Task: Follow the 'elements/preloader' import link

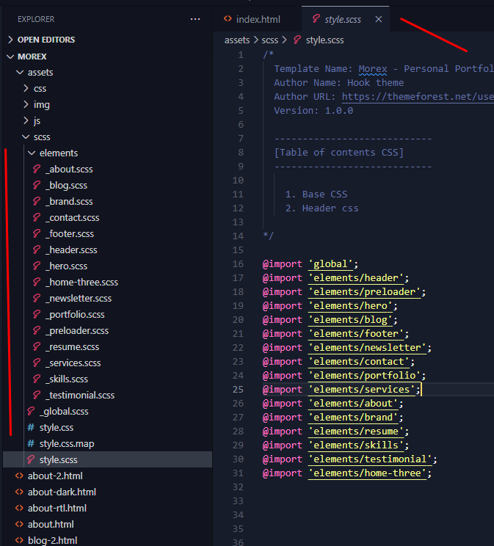Action: [x=364, y=292]
